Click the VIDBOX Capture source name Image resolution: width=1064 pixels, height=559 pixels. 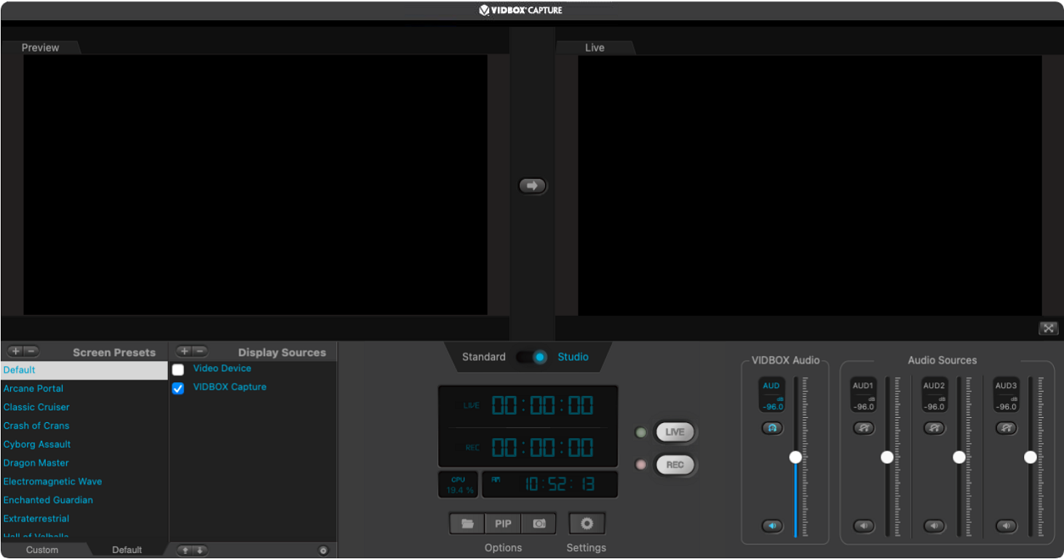(x=230, y=386)
